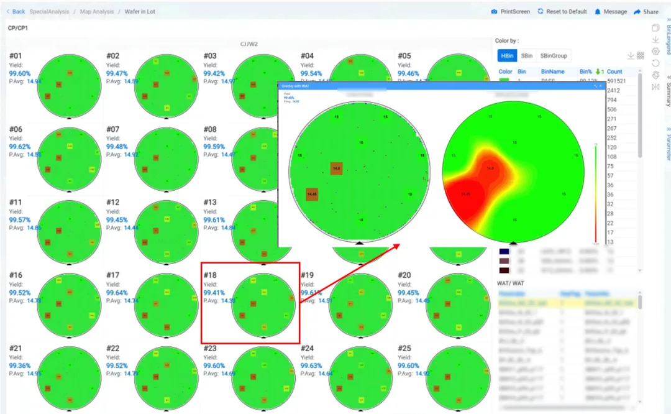Image resolution: width=671 pixels, height=414 pixels.
Task: Expand the BinLegend side panel
Action: [x=668, y=37]
